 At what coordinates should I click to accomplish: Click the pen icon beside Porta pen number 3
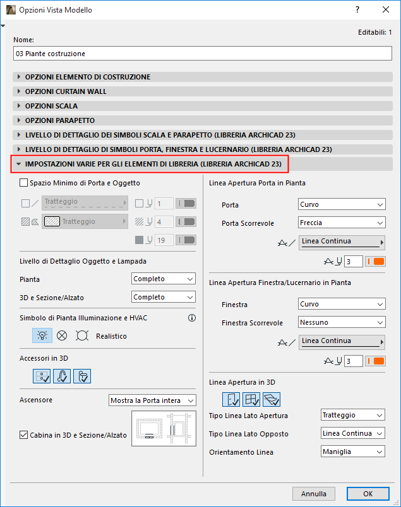click(x=333, y=261)
